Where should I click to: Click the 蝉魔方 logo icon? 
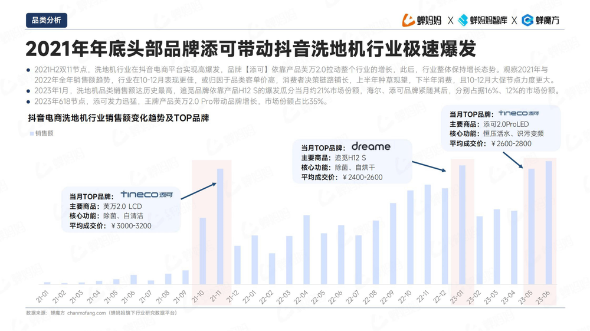[x=527, y=20]
